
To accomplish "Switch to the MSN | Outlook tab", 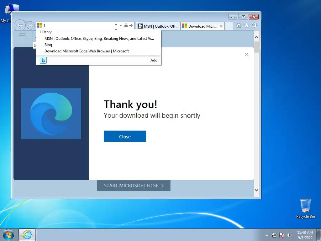I will tap(158, 26).
